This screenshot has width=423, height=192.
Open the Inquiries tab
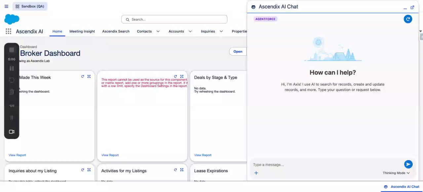[208, 31]
